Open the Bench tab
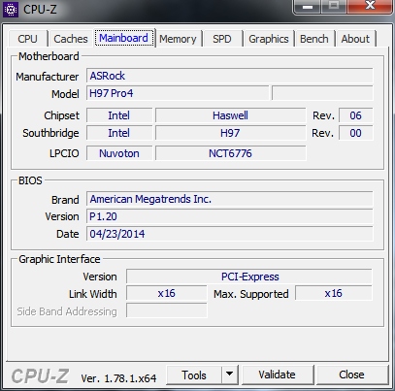This screenshot has width=395, height=391. (314, 39)
